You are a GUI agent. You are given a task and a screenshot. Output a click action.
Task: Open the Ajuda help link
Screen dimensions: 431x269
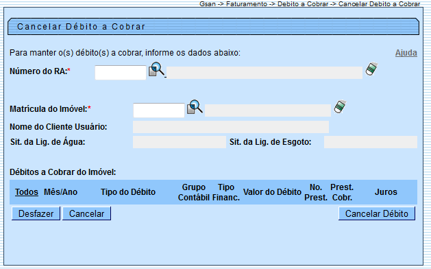406,53
